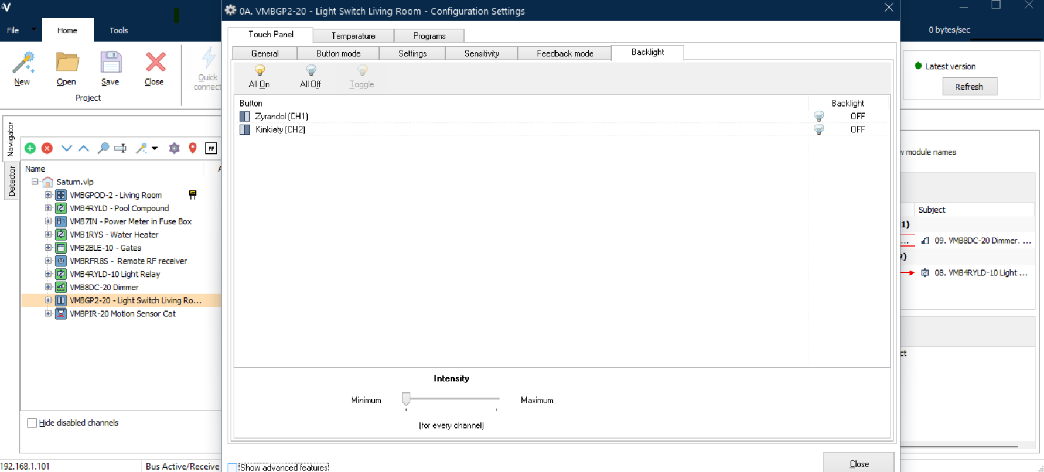Expand the VMBGP2-20 Light Switch node
Screen dimensions: 1044x472
click(48, 300)
